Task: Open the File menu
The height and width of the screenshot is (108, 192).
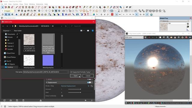Action: click(2, 4)
